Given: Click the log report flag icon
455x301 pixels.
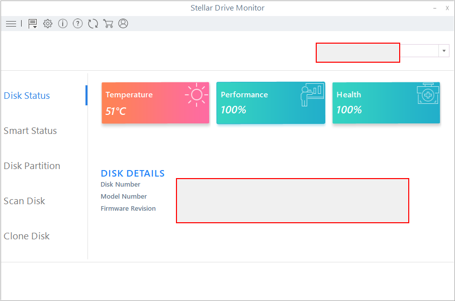Looking at the screenshot, I should click(x=33, y=24).
